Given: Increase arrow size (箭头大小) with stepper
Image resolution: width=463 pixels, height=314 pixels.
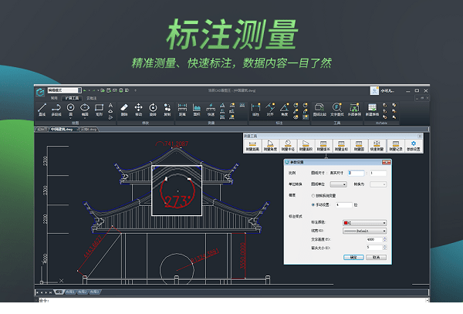Looking at the screenshot, I should 385,246.
